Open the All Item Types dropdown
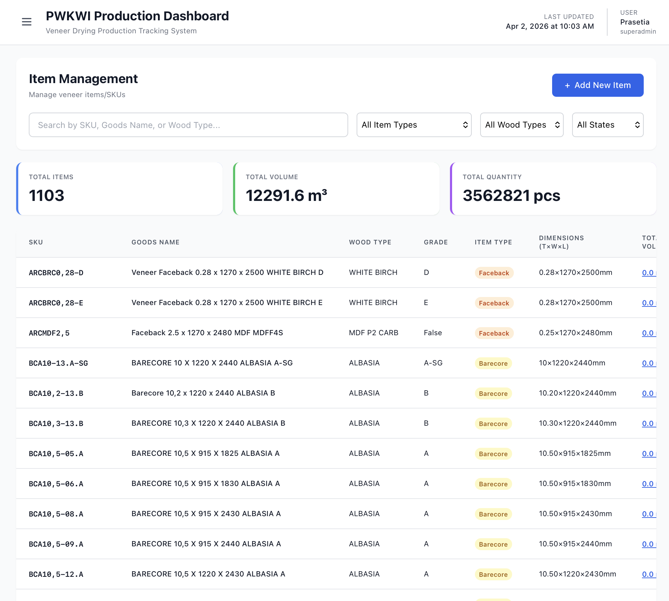Viewport: 669px width, 601px height. click(x=414, y=125)
